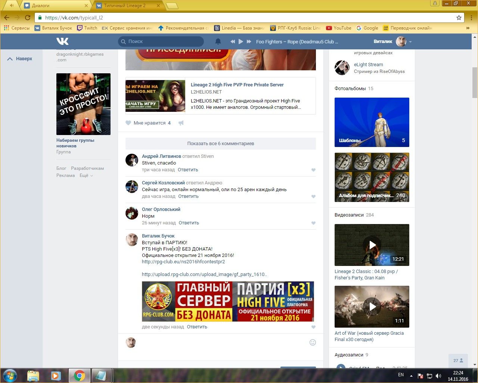Viewport: 478px width, 383px height.
Task: Open a new browser tab
Action: [x=171, y=6]
